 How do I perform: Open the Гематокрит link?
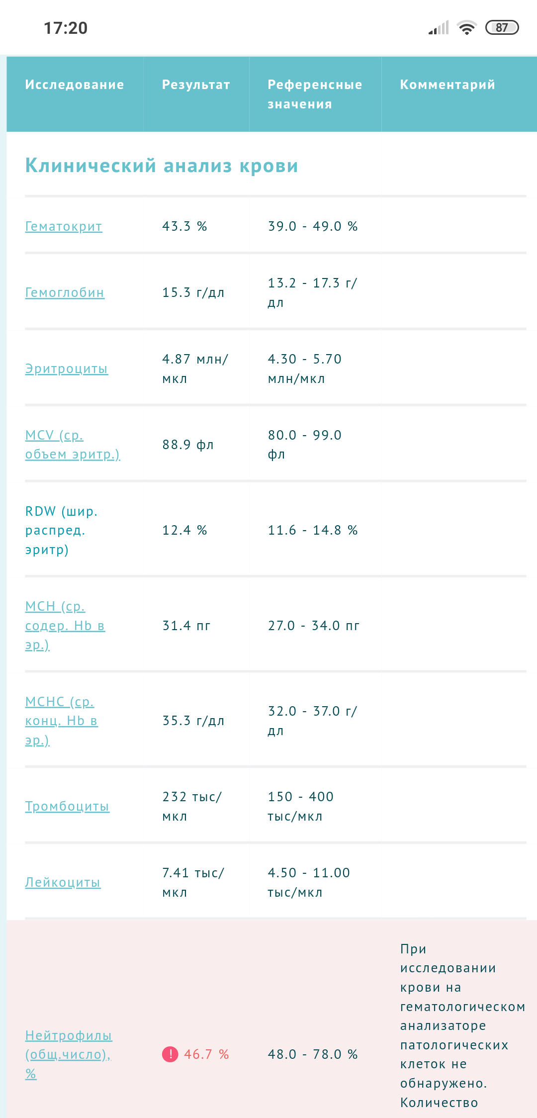(64, 226)
